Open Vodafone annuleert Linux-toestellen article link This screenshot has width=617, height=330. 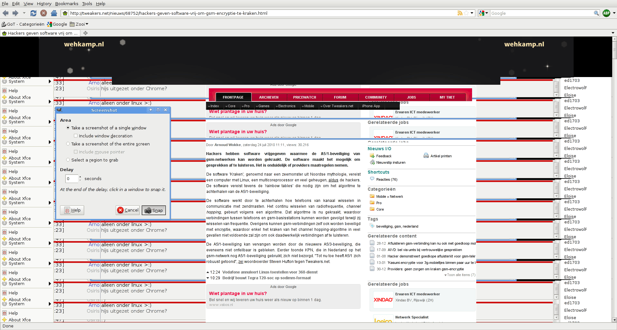270,272
